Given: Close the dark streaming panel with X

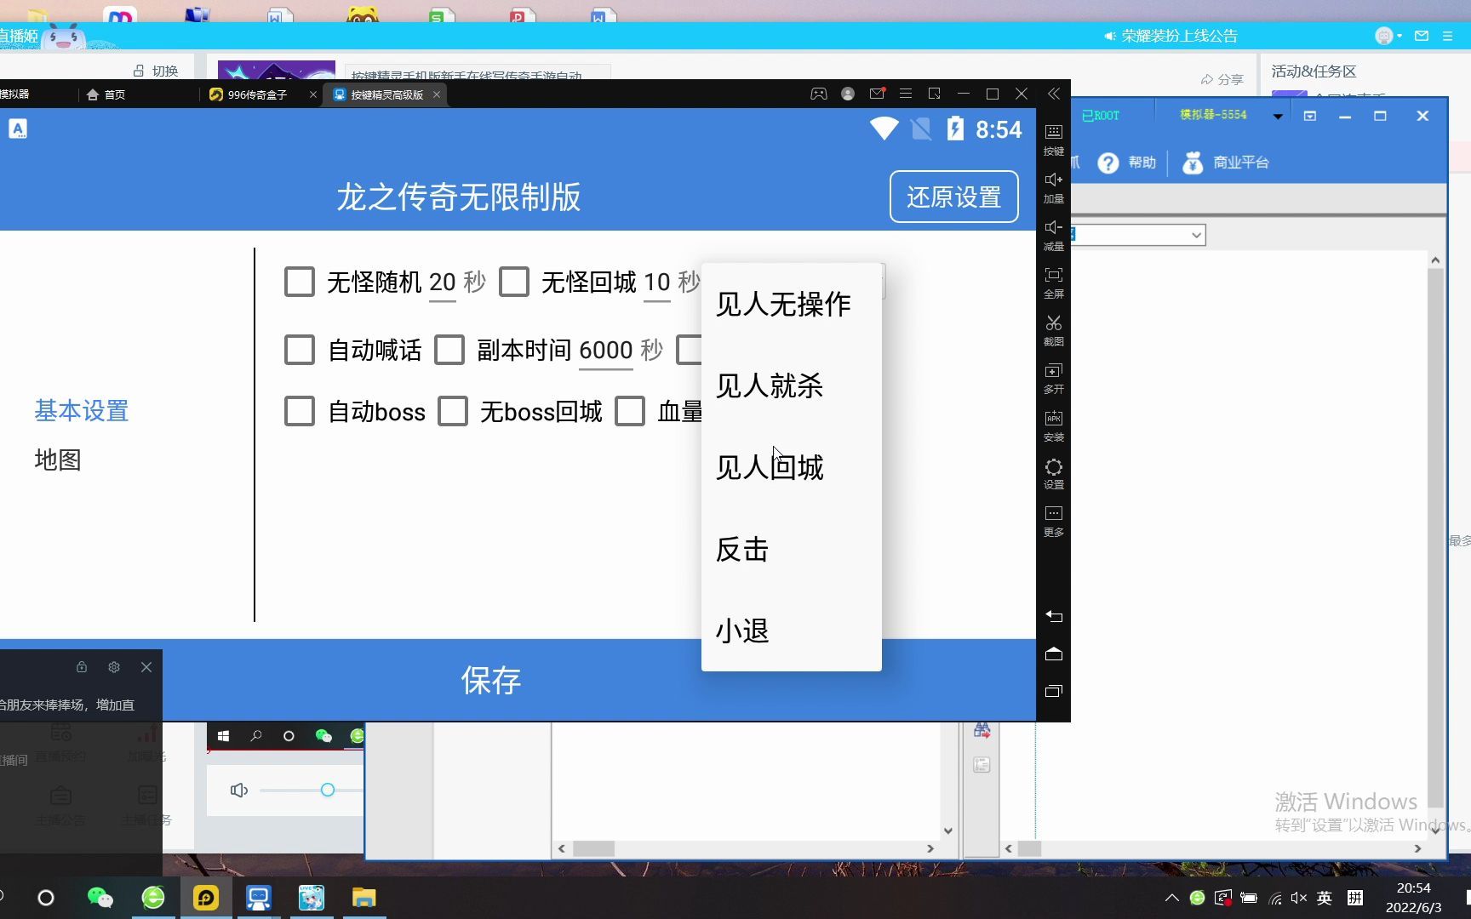Looking at the screenshot, I should tap(146, 667).
